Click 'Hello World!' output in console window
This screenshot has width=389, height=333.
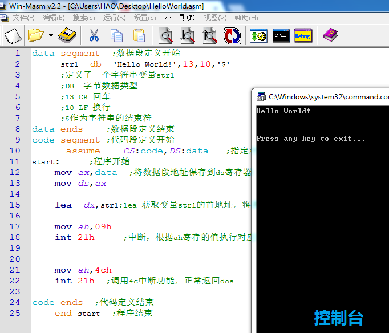[x=283, y=111]
